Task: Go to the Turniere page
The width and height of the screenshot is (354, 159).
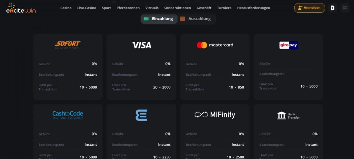Action: coord(224,8)
